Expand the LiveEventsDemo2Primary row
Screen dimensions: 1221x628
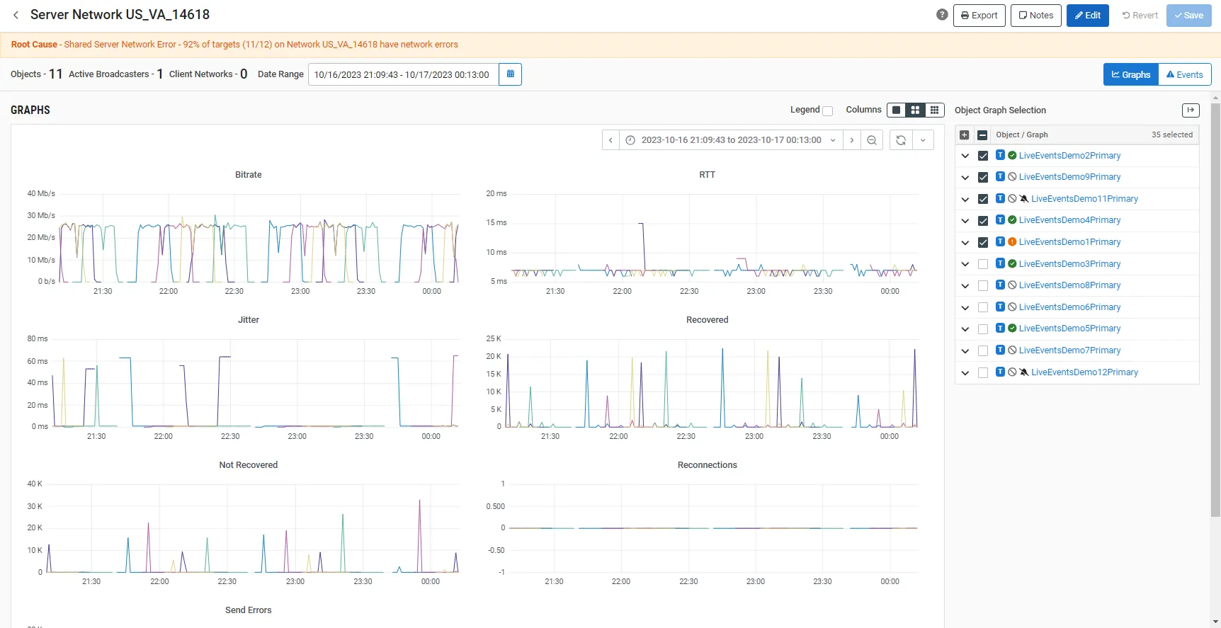(x=965, y=156)
